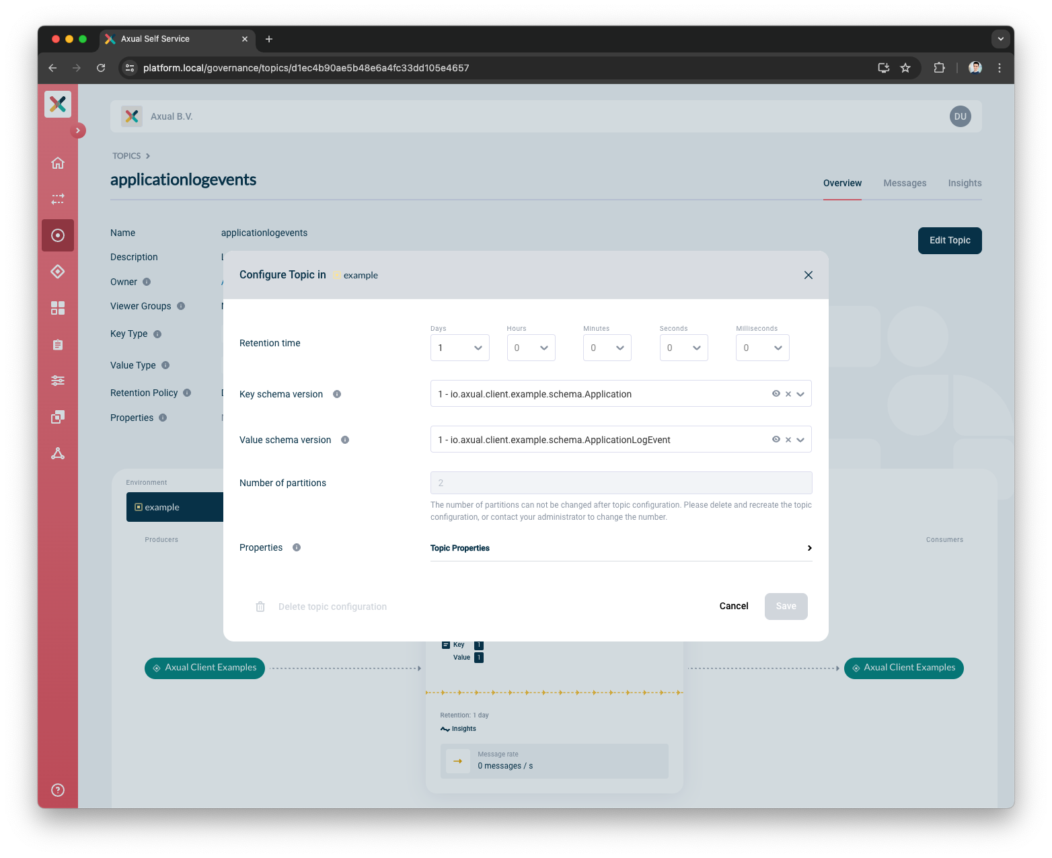The width and height of the screenshot is (1052, 858).
Task: Open the Milliseconds retention dropdown
Action: tap(763, 348)
